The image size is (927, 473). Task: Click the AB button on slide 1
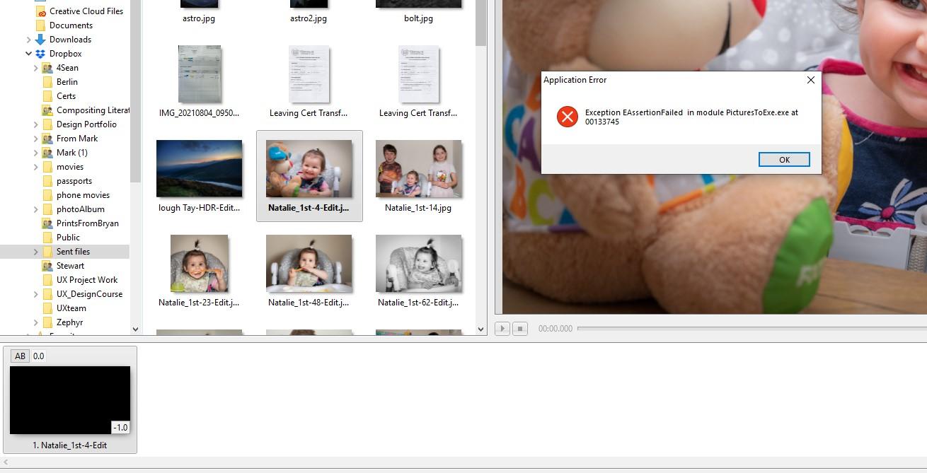click(x=20, y=356)
